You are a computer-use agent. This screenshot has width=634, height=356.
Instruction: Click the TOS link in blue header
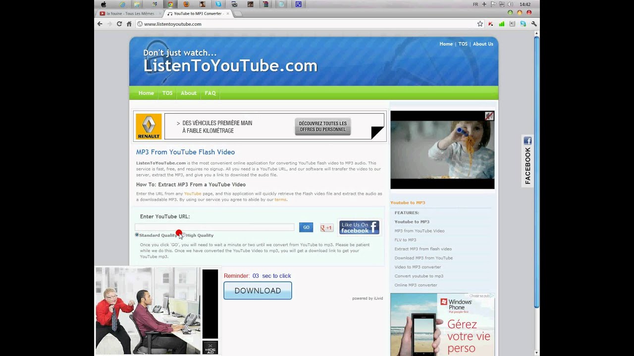click(463, 44)
